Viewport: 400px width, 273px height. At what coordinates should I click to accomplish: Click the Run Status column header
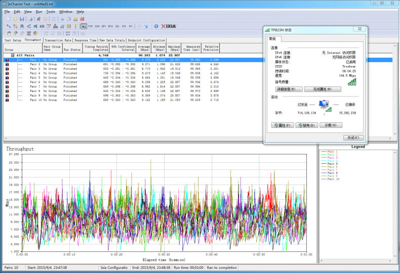(73, 48)
